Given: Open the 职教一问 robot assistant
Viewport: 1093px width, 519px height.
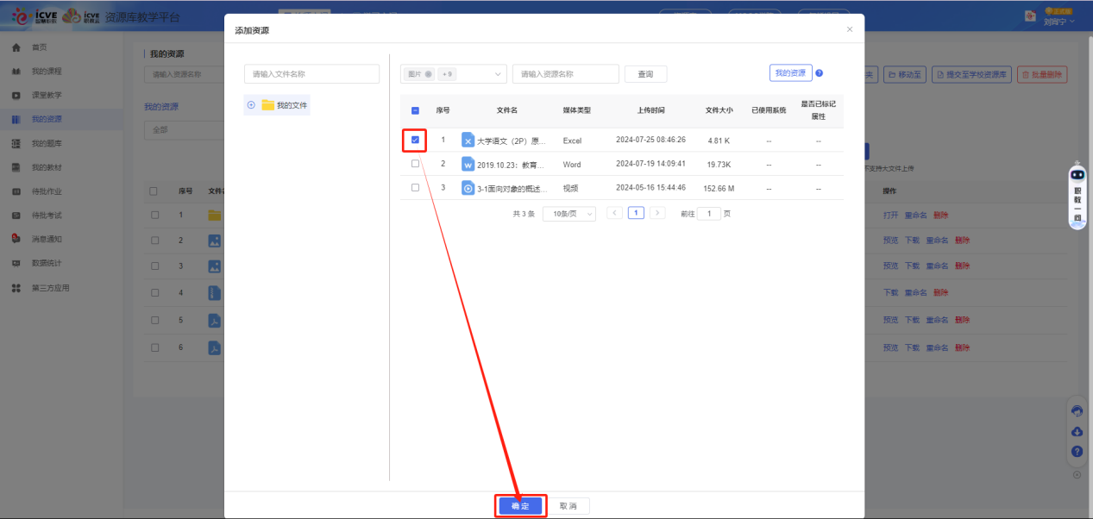Looking at the screenshot, I should (x=1077, y=195).
